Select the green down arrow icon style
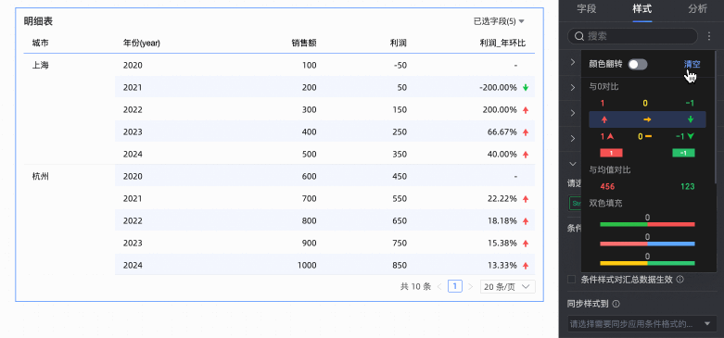The height and width of the screenshot is (338, 724). coord(691,119)
